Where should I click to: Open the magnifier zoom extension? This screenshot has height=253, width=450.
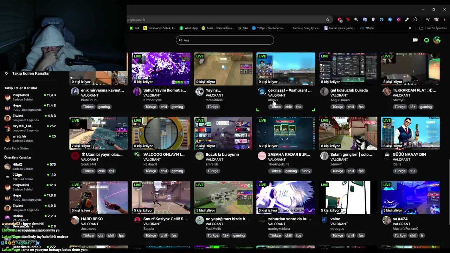pyautogui.click(x=356, y=20)
